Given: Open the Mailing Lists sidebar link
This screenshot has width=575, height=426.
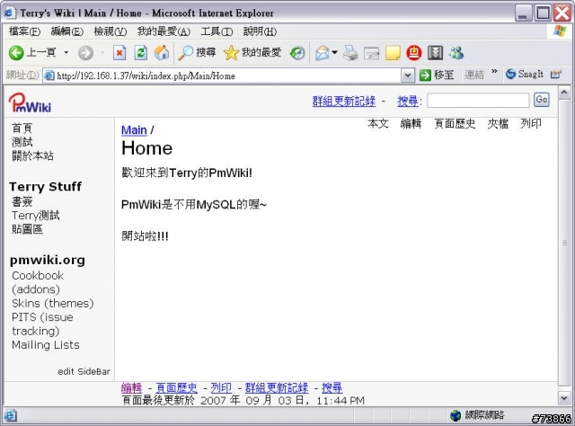Looking at the screenshot, I should pos(46,345).
